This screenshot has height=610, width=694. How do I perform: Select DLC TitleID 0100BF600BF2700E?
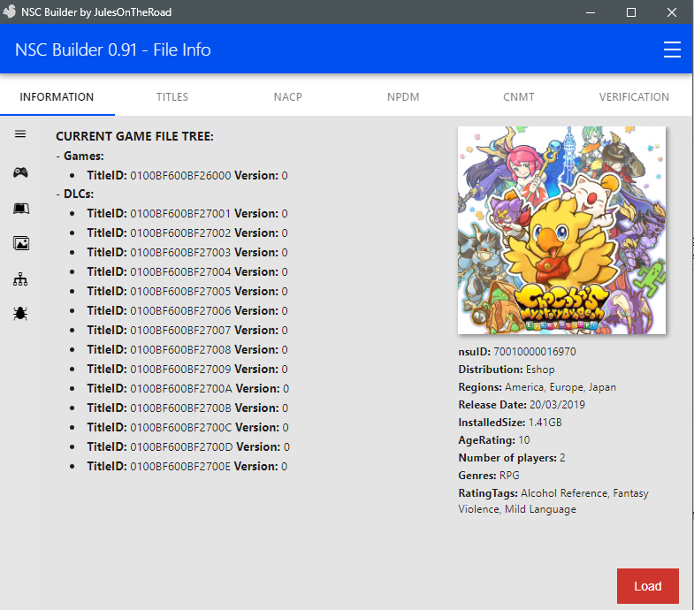coord(187,467)
